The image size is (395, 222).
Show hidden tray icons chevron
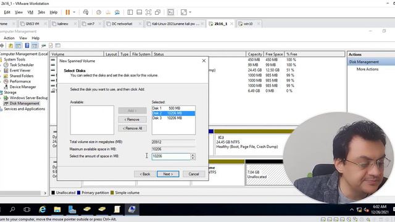tap(352, 210)
